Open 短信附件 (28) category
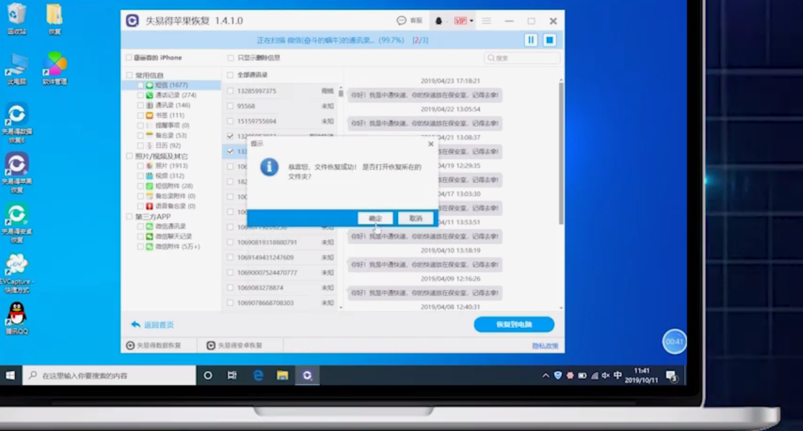803x431 pixels. (174, 186)
